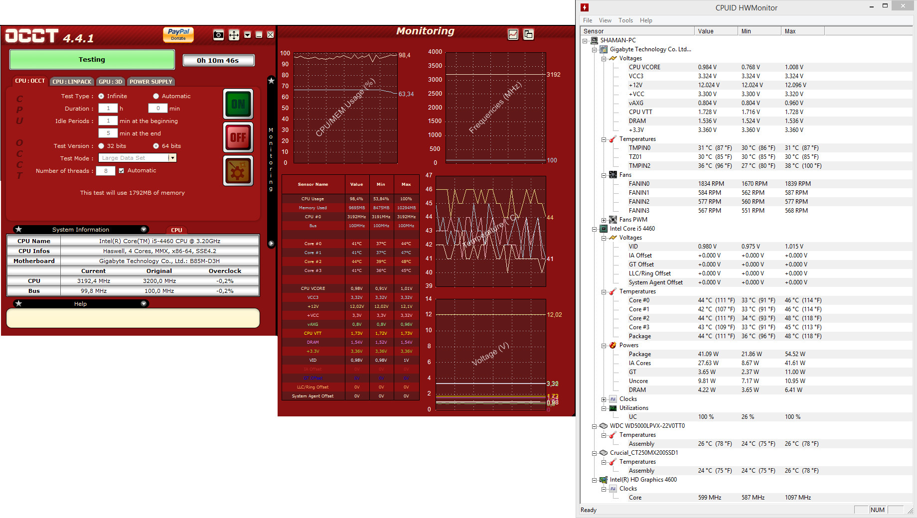Click the Duration hours input field

click(108, 109)
